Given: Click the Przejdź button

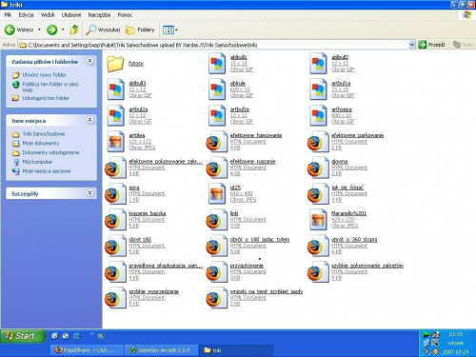Looking at the screenshot, I should coord(432,45).
